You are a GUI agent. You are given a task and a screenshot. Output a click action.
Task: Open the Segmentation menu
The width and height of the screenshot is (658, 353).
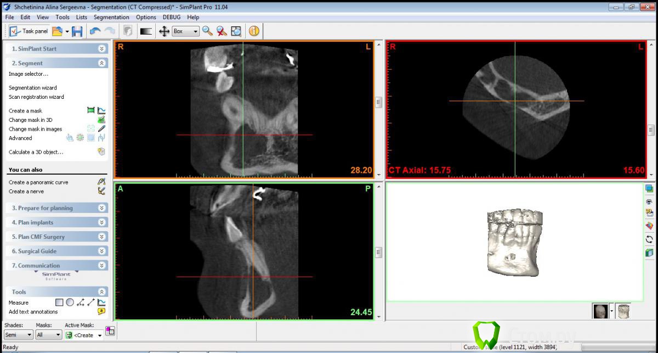click(111, 17)
